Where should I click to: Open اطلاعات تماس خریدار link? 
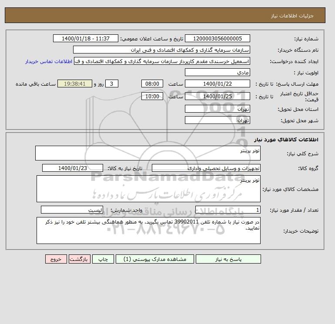point(49,61)
